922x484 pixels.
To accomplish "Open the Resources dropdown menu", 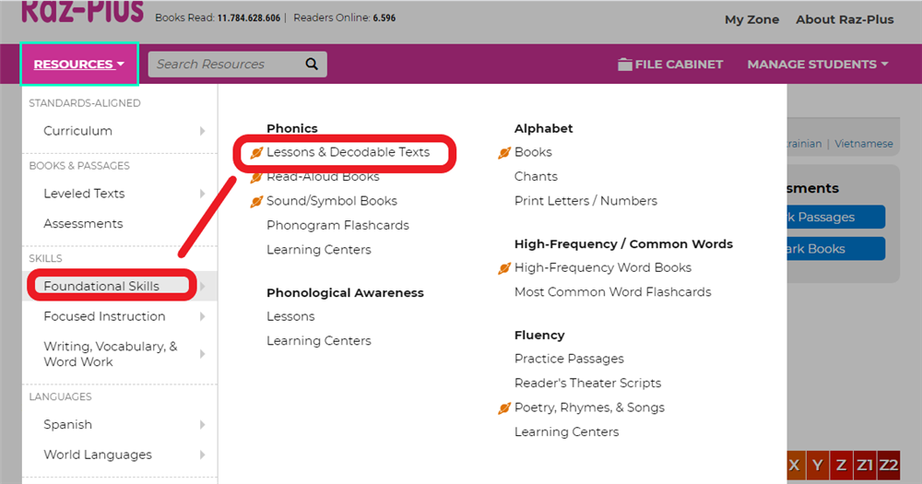I will 79,65.
